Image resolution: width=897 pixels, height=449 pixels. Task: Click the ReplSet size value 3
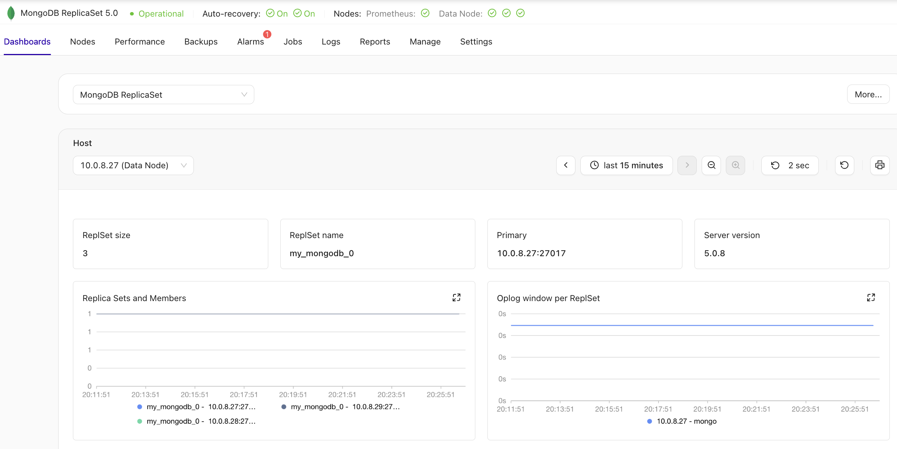tap(85, 253)
